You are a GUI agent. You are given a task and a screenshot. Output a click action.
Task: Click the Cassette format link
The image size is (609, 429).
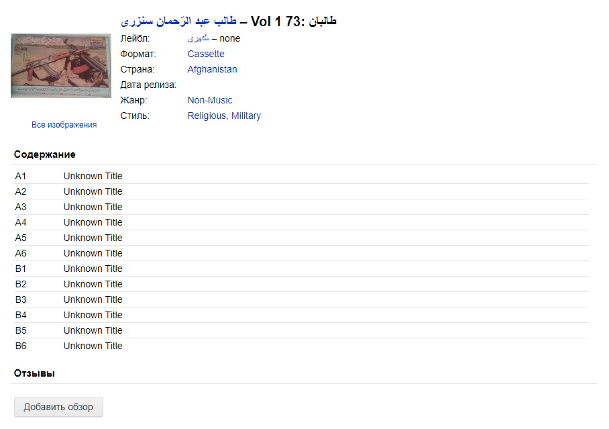pos(206,54)
